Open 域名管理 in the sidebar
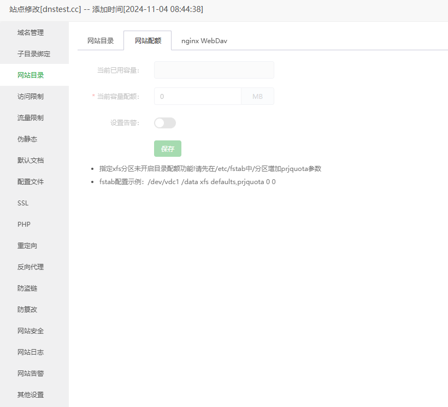This screenshot has height=407, width=448. pyautogui.click(x=31, y=32)
